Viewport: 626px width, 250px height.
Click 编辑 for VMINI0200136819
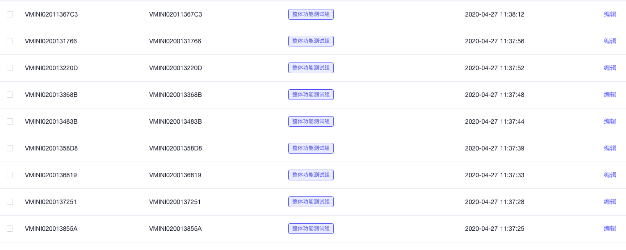610,175
